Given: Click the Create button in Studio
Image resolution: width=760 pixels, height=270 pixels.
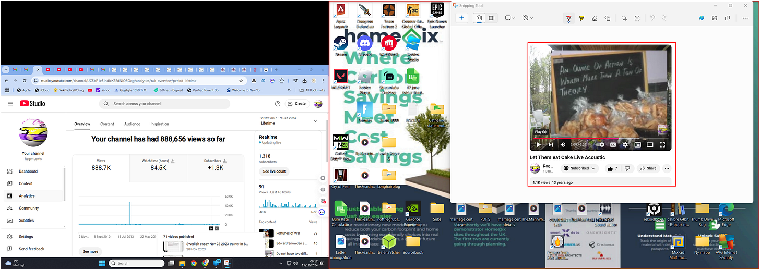Looking at the screenshot, I should click(x=296, y=104).
